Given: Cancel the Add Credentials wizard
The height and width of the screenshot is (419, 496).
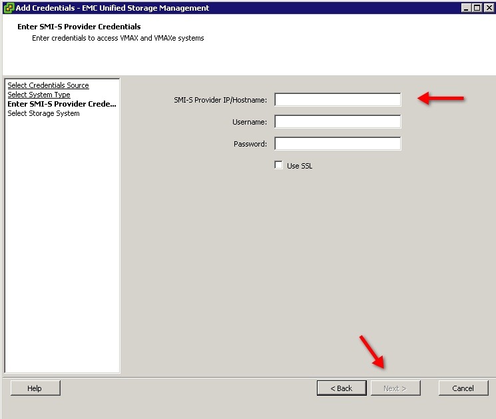Looking at the screenshot, I should click(x=463, y=388).
